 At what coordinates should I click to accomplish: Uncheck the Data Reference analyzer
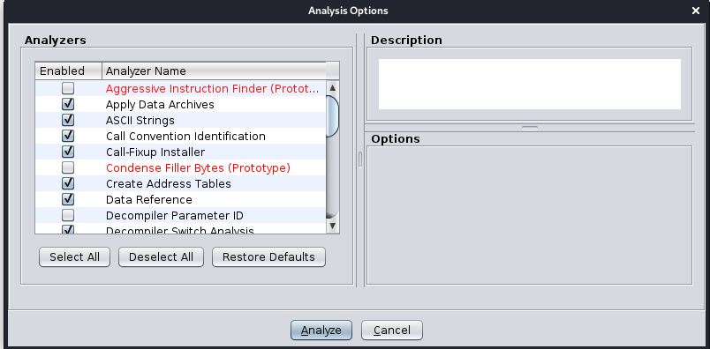[68, 199]
